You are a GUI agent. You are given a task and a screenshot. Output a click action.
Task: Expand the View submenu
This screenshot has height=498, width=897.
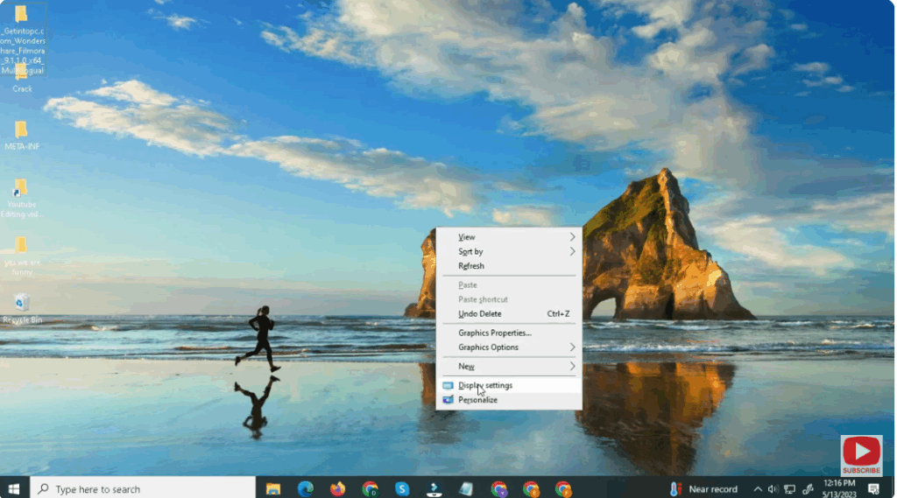click(x=509, y=236)
